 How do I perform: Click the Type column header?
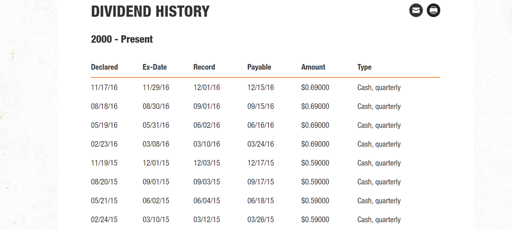point(364,67)
